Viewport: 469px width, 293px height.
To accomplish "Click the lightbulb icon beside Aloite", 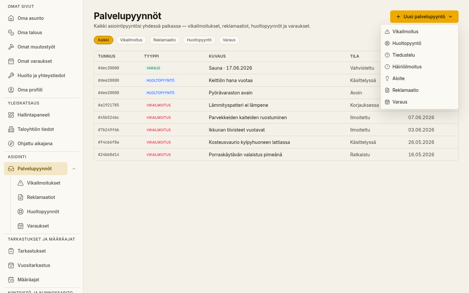I will click(387, 78).
